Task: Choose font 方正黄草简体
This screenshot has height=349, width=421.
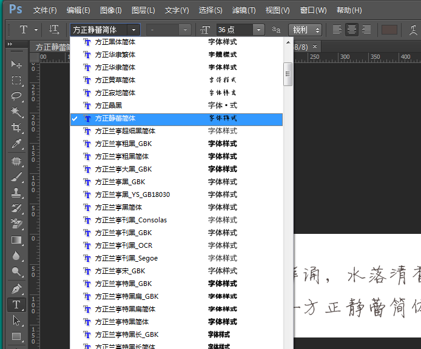Action: tap(177, 80)
